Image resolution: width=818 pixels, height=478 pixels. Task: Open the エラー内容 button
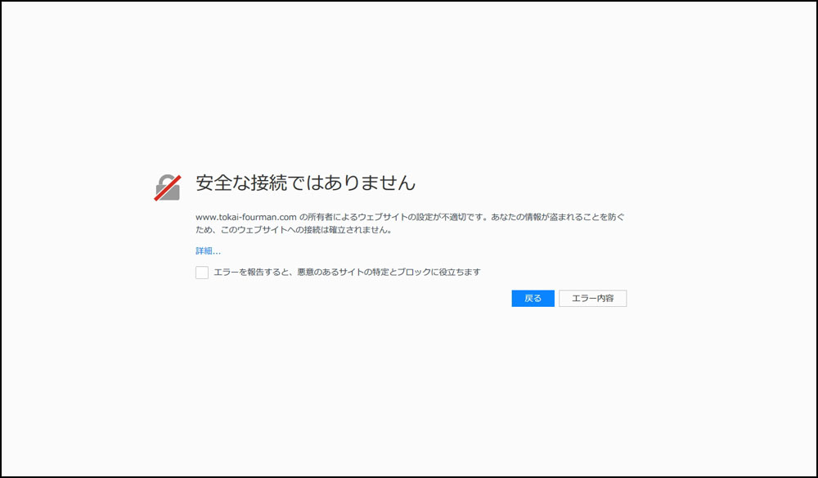coord(592,299)
